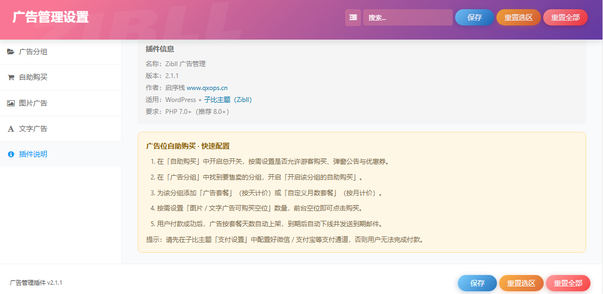603x294 pixels.
Task: Click the expand-all menu icon beside search
Action: 353,17
